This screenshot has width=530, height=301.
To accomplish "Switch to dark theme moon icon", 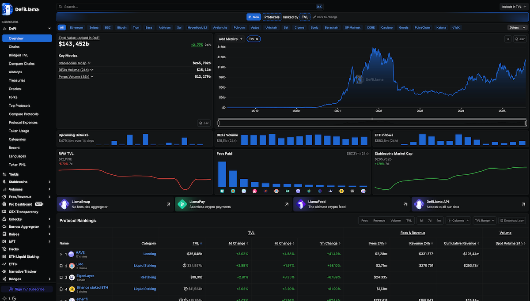I will click(x=14, y=298).
